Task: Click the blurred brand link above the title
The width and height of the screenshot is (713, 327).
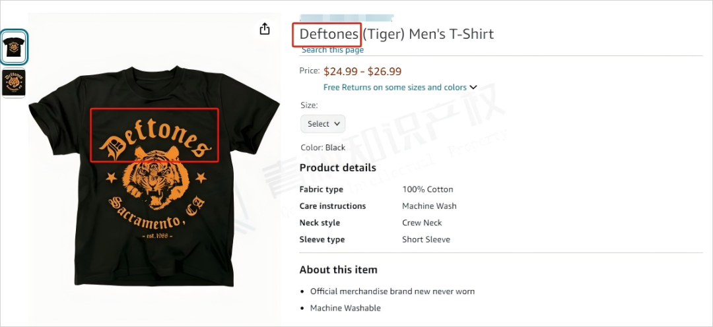Action: [347, 18]
